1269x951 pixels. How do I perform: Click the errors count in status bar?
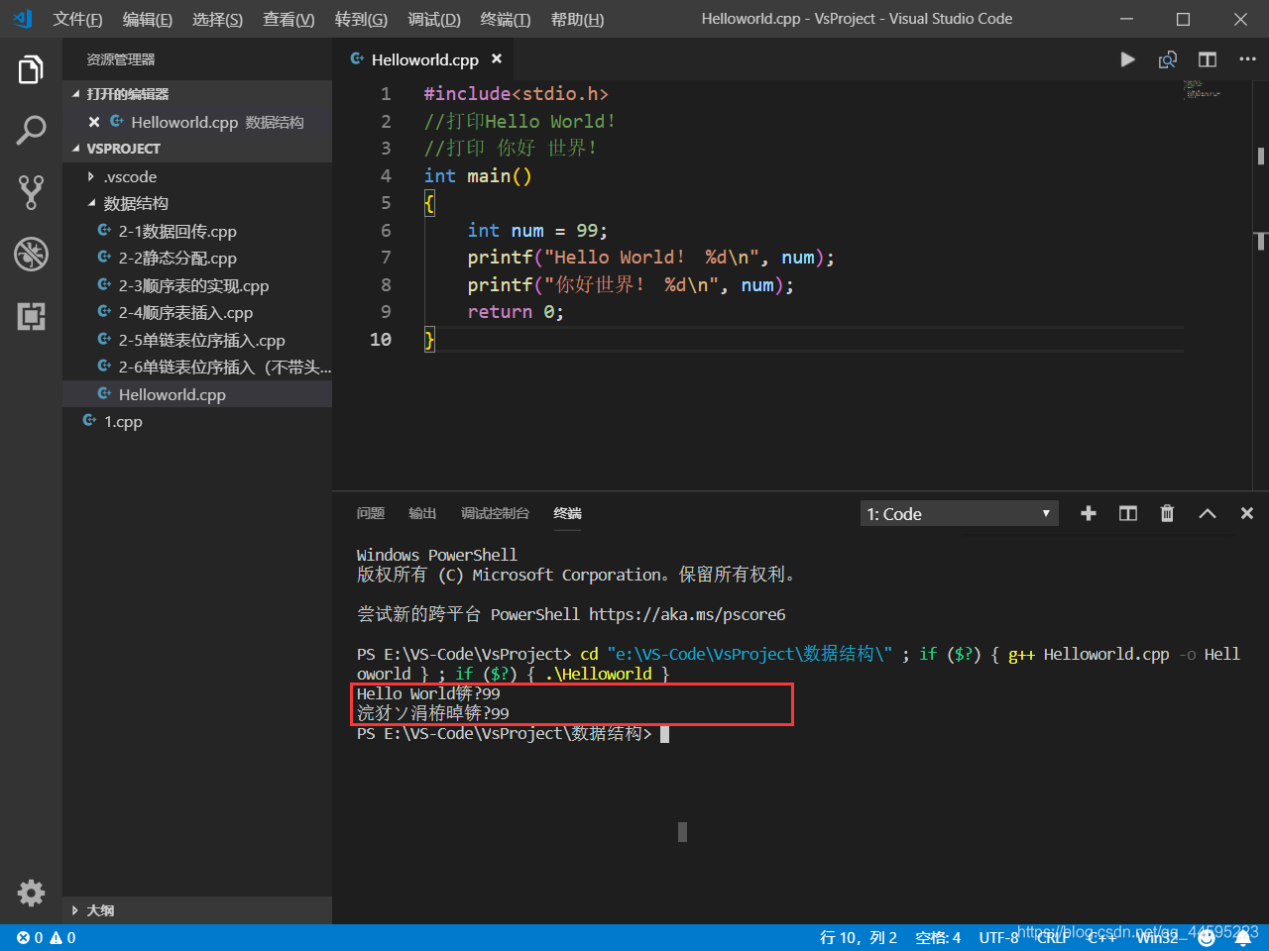(x=30, y=938)
